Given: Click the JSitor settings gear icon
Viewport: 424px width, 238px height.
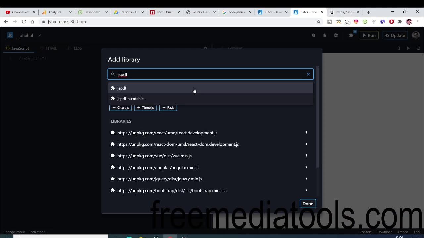Looking at the screenshot, I should pos(336,35).
